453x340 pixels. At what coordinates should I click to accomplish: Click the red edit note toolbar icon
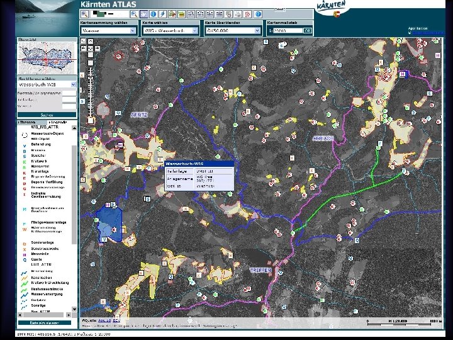pos(248,14)
